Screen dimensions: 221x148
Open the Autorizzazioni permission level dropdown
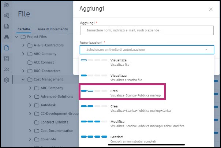[x=146, y=49]
